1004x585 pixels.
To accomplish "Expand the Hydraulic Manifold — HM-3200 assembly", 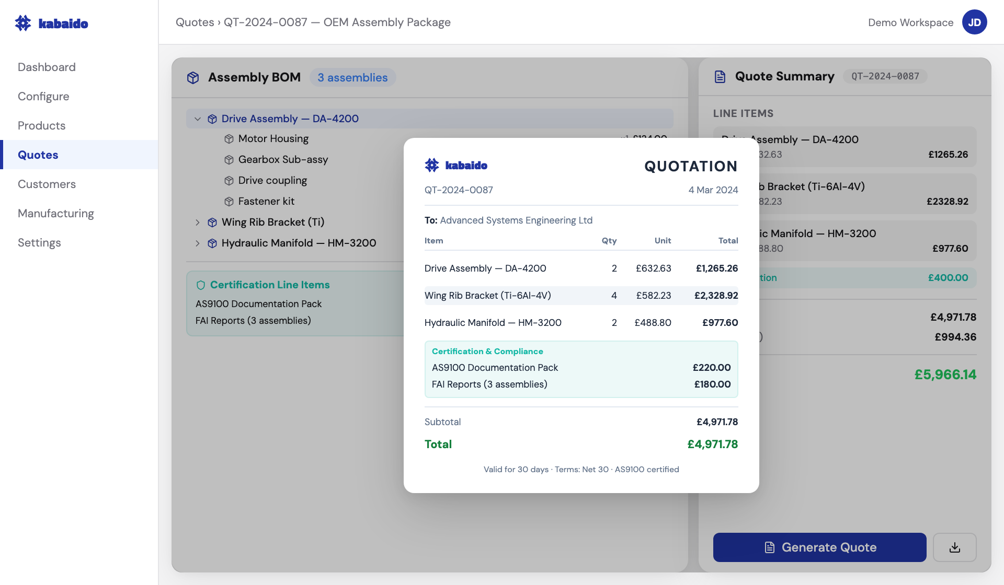I will coord(198,243).
